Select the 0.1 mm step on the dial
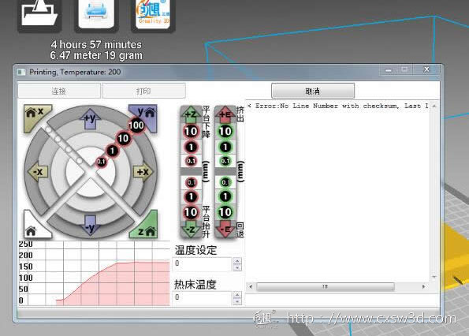The height and width of the screenshot is (336, 469). pos(101,162)
